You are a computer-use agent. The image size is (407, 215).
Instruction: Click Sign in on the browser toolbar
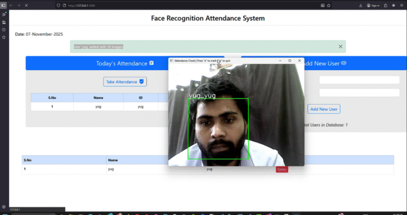click(x=373, y=6)
